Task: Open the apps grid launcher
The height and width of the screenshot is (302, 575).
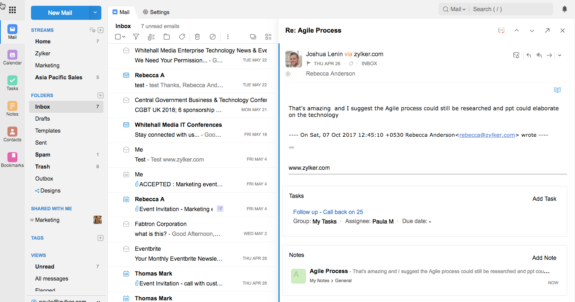Action: click(x=12, y=10)
